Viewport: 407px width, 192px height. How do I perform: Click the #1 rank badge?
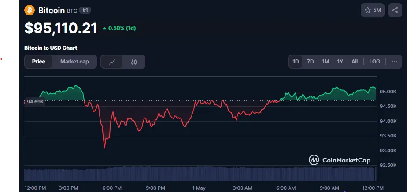pyautogui.click(x=85, y=11)
